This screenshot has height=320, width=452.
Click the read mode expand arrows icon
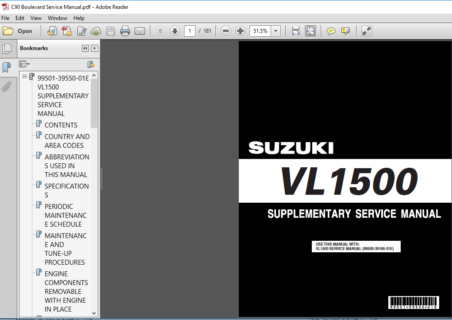pos(366,31)
